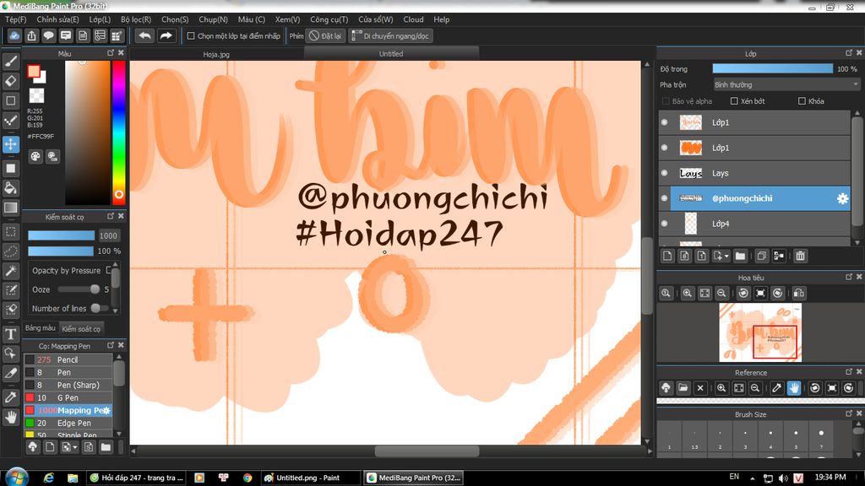Activate the hand tool in Reference panel
Viewport: 865px width, 486px height.
(x=794, y=388)
